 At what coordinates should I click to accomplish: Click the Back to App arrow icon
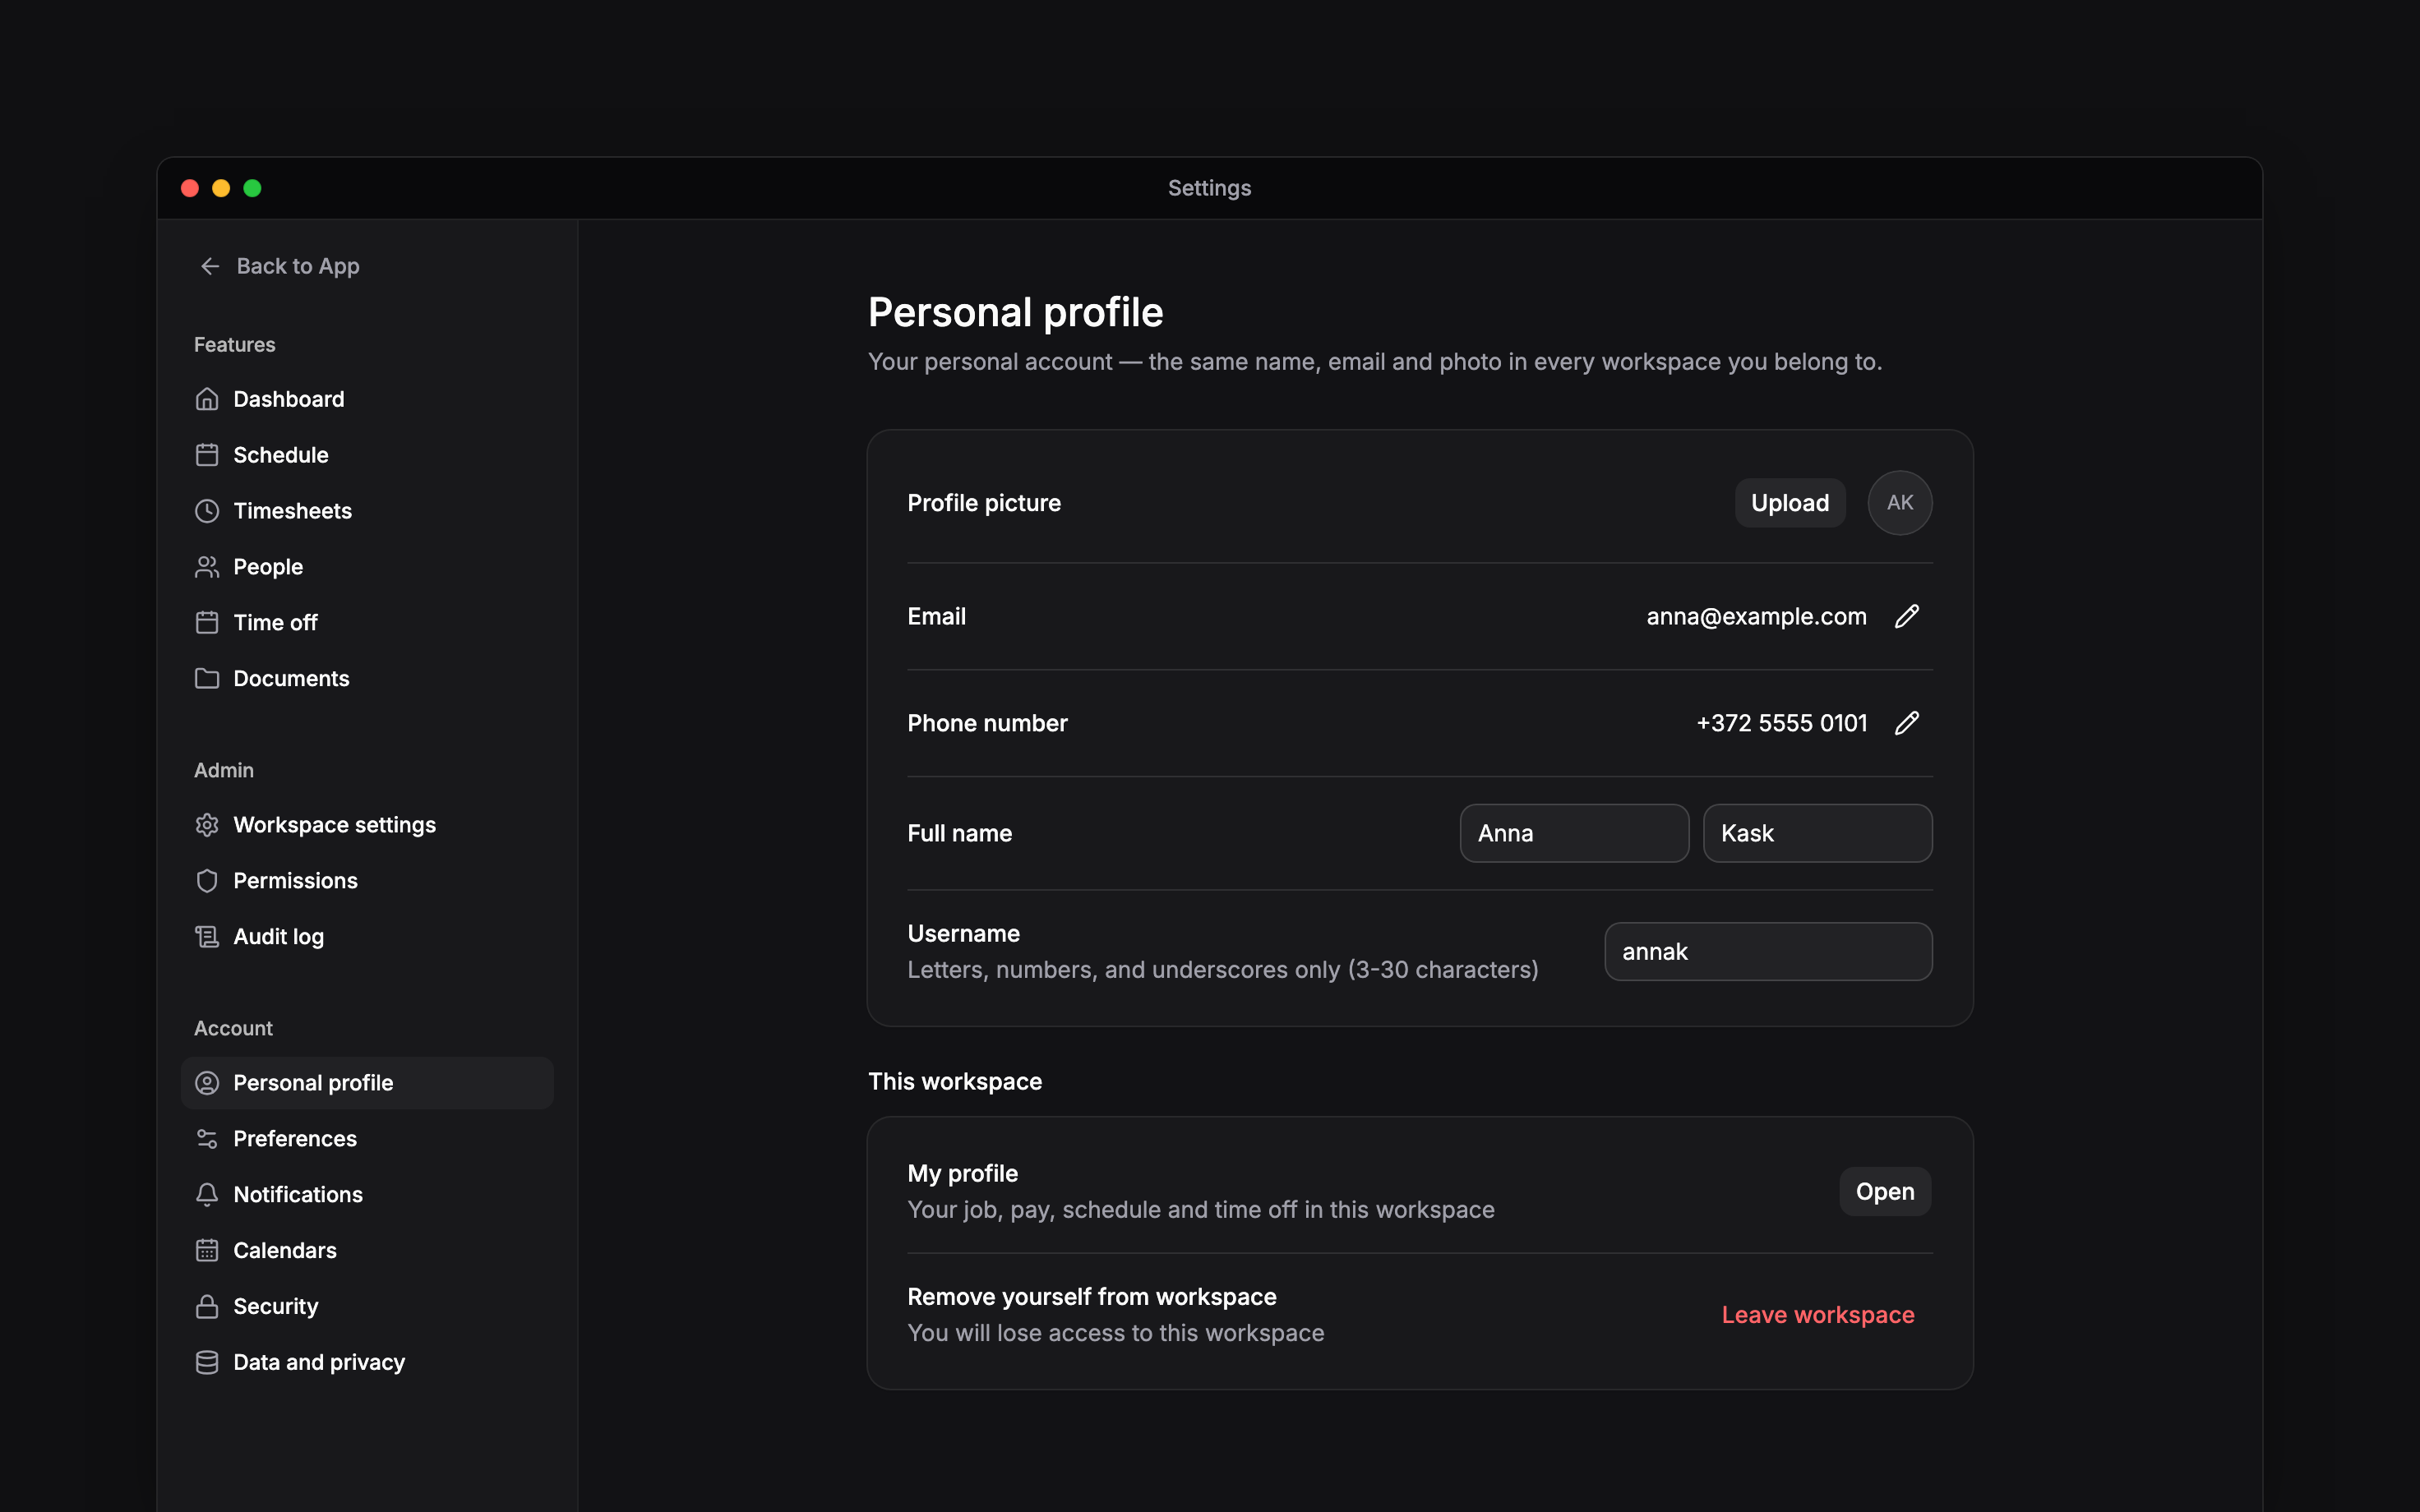pos(210,266)
